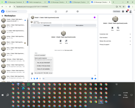Click the Search Facebook field
135x108 pixels.
(16, 11)
